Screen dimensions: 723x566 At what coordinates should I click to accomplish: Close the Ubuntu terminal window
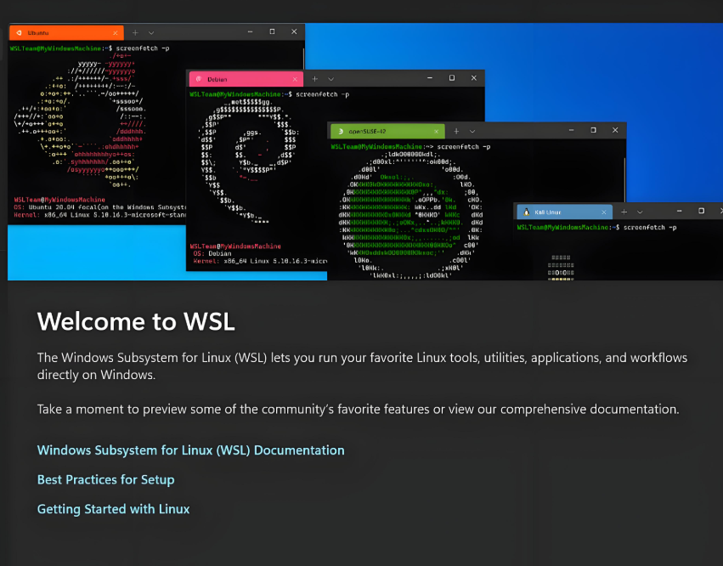[x=294, y=31]
